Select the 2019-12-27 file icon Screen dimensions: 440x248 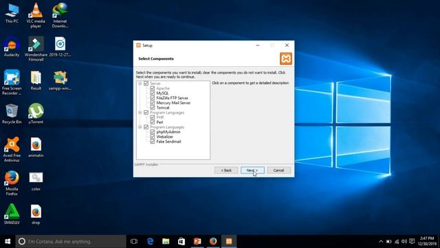[x=60, y=47]
